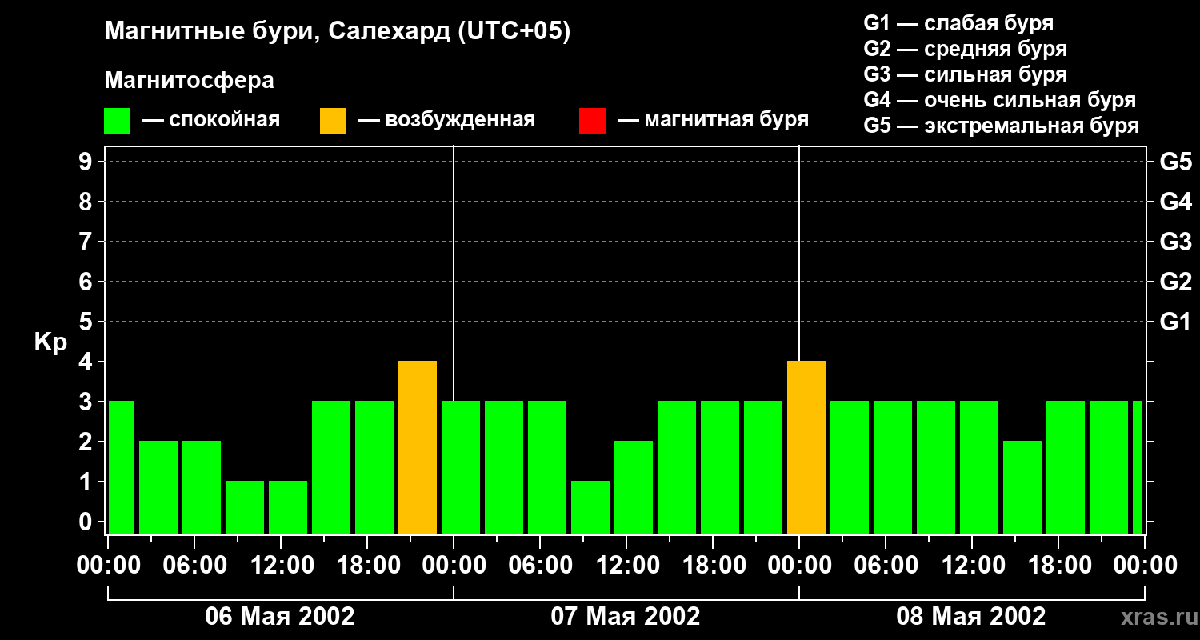Click the '00:00' label starting 06 Мая
Viewport: 1200px width, 640px height.
pyautogui.click(x=108, y=566)
